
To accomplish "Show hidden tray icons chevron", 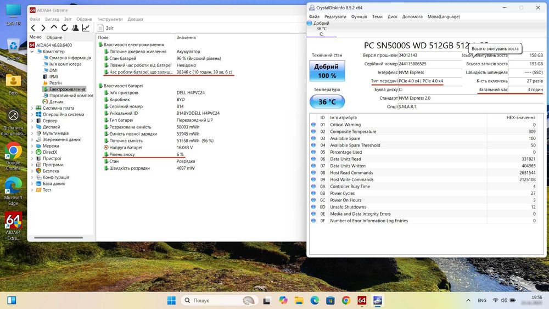I will (x=468, y=300).
